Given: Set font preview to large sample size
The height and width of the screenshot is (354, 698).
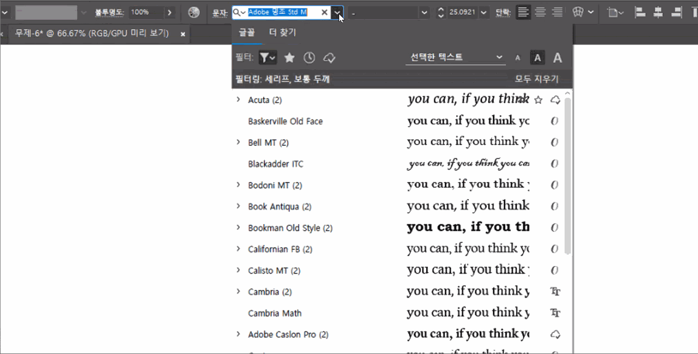Looking at the screenshot, I should [x=557, y=58].
